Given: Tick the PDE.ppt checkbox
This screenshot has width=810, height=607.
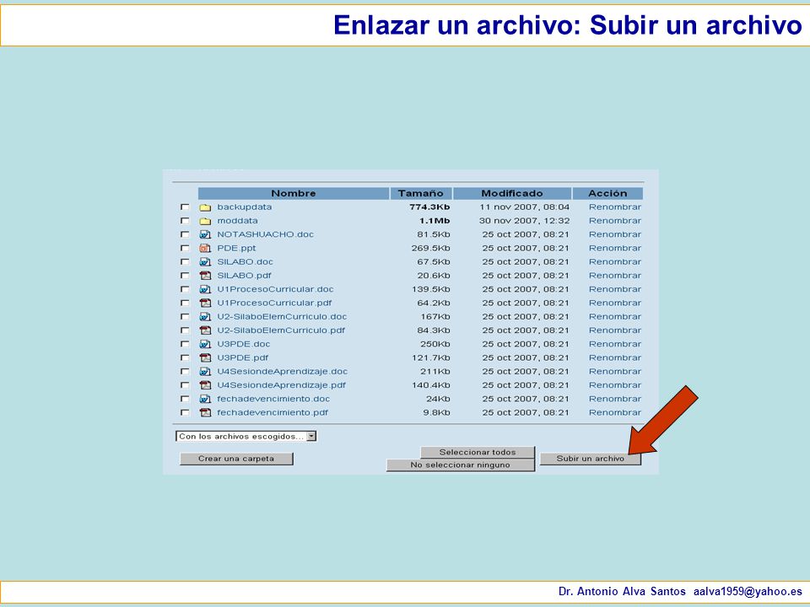Looking at the screenshot, I should (185, 248).
